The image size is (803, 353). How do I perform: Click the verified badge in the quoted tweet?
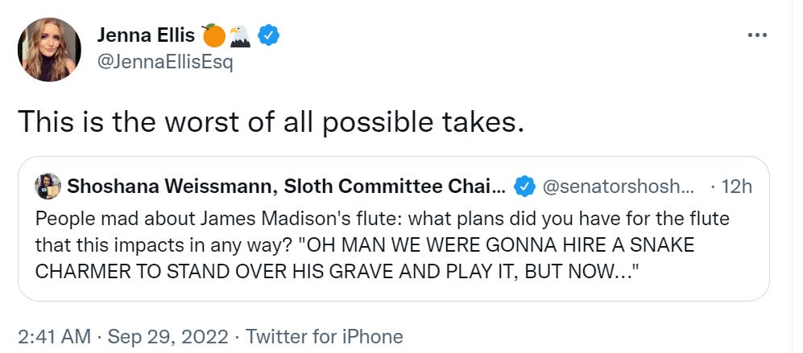pos(524,187)
